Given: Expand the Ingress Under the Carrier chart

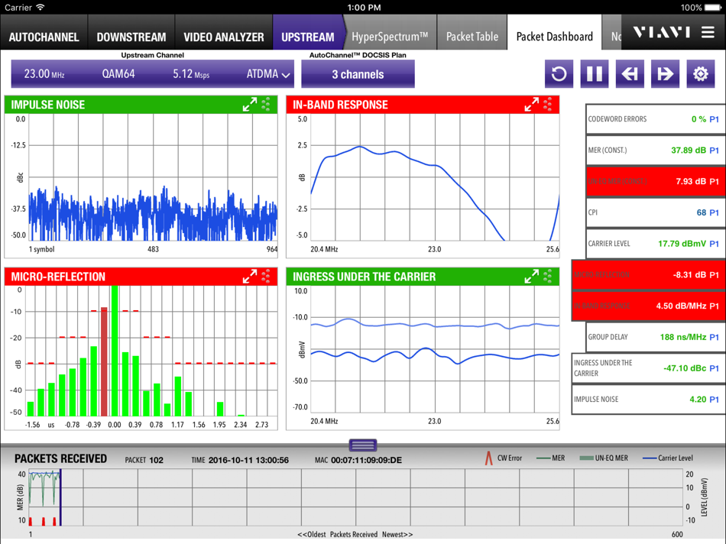Looking at the screenshot, I should coord(530,277).
